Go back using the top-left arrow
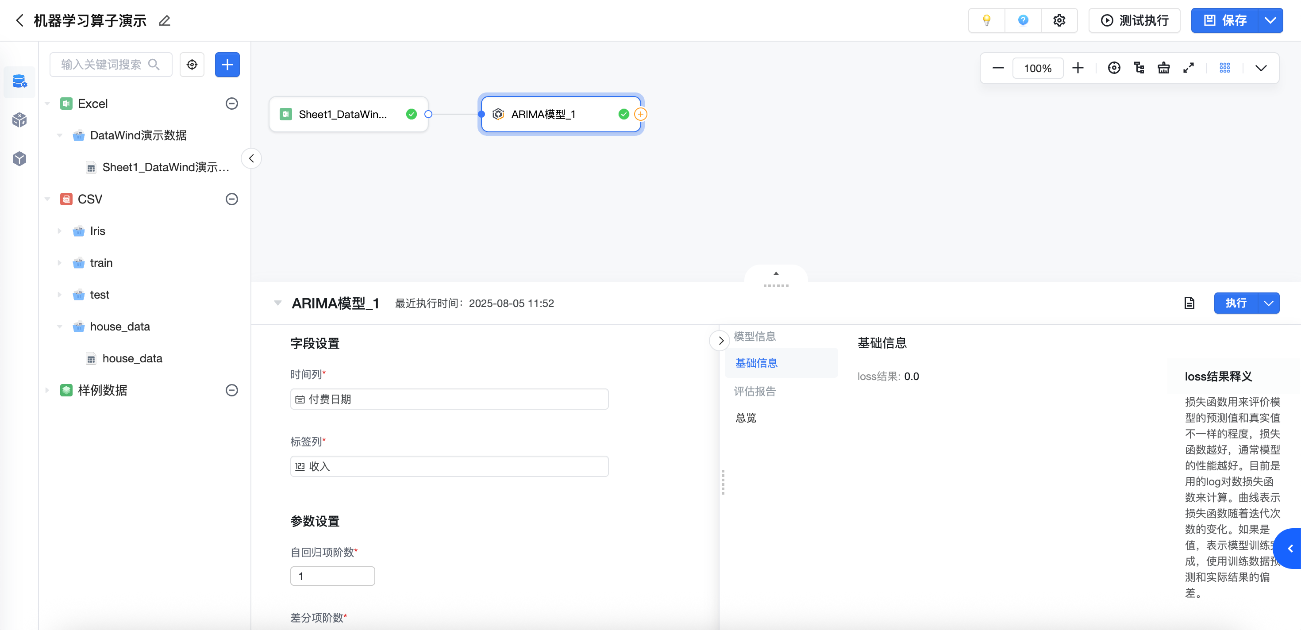1301x630 pixels. 20,21
